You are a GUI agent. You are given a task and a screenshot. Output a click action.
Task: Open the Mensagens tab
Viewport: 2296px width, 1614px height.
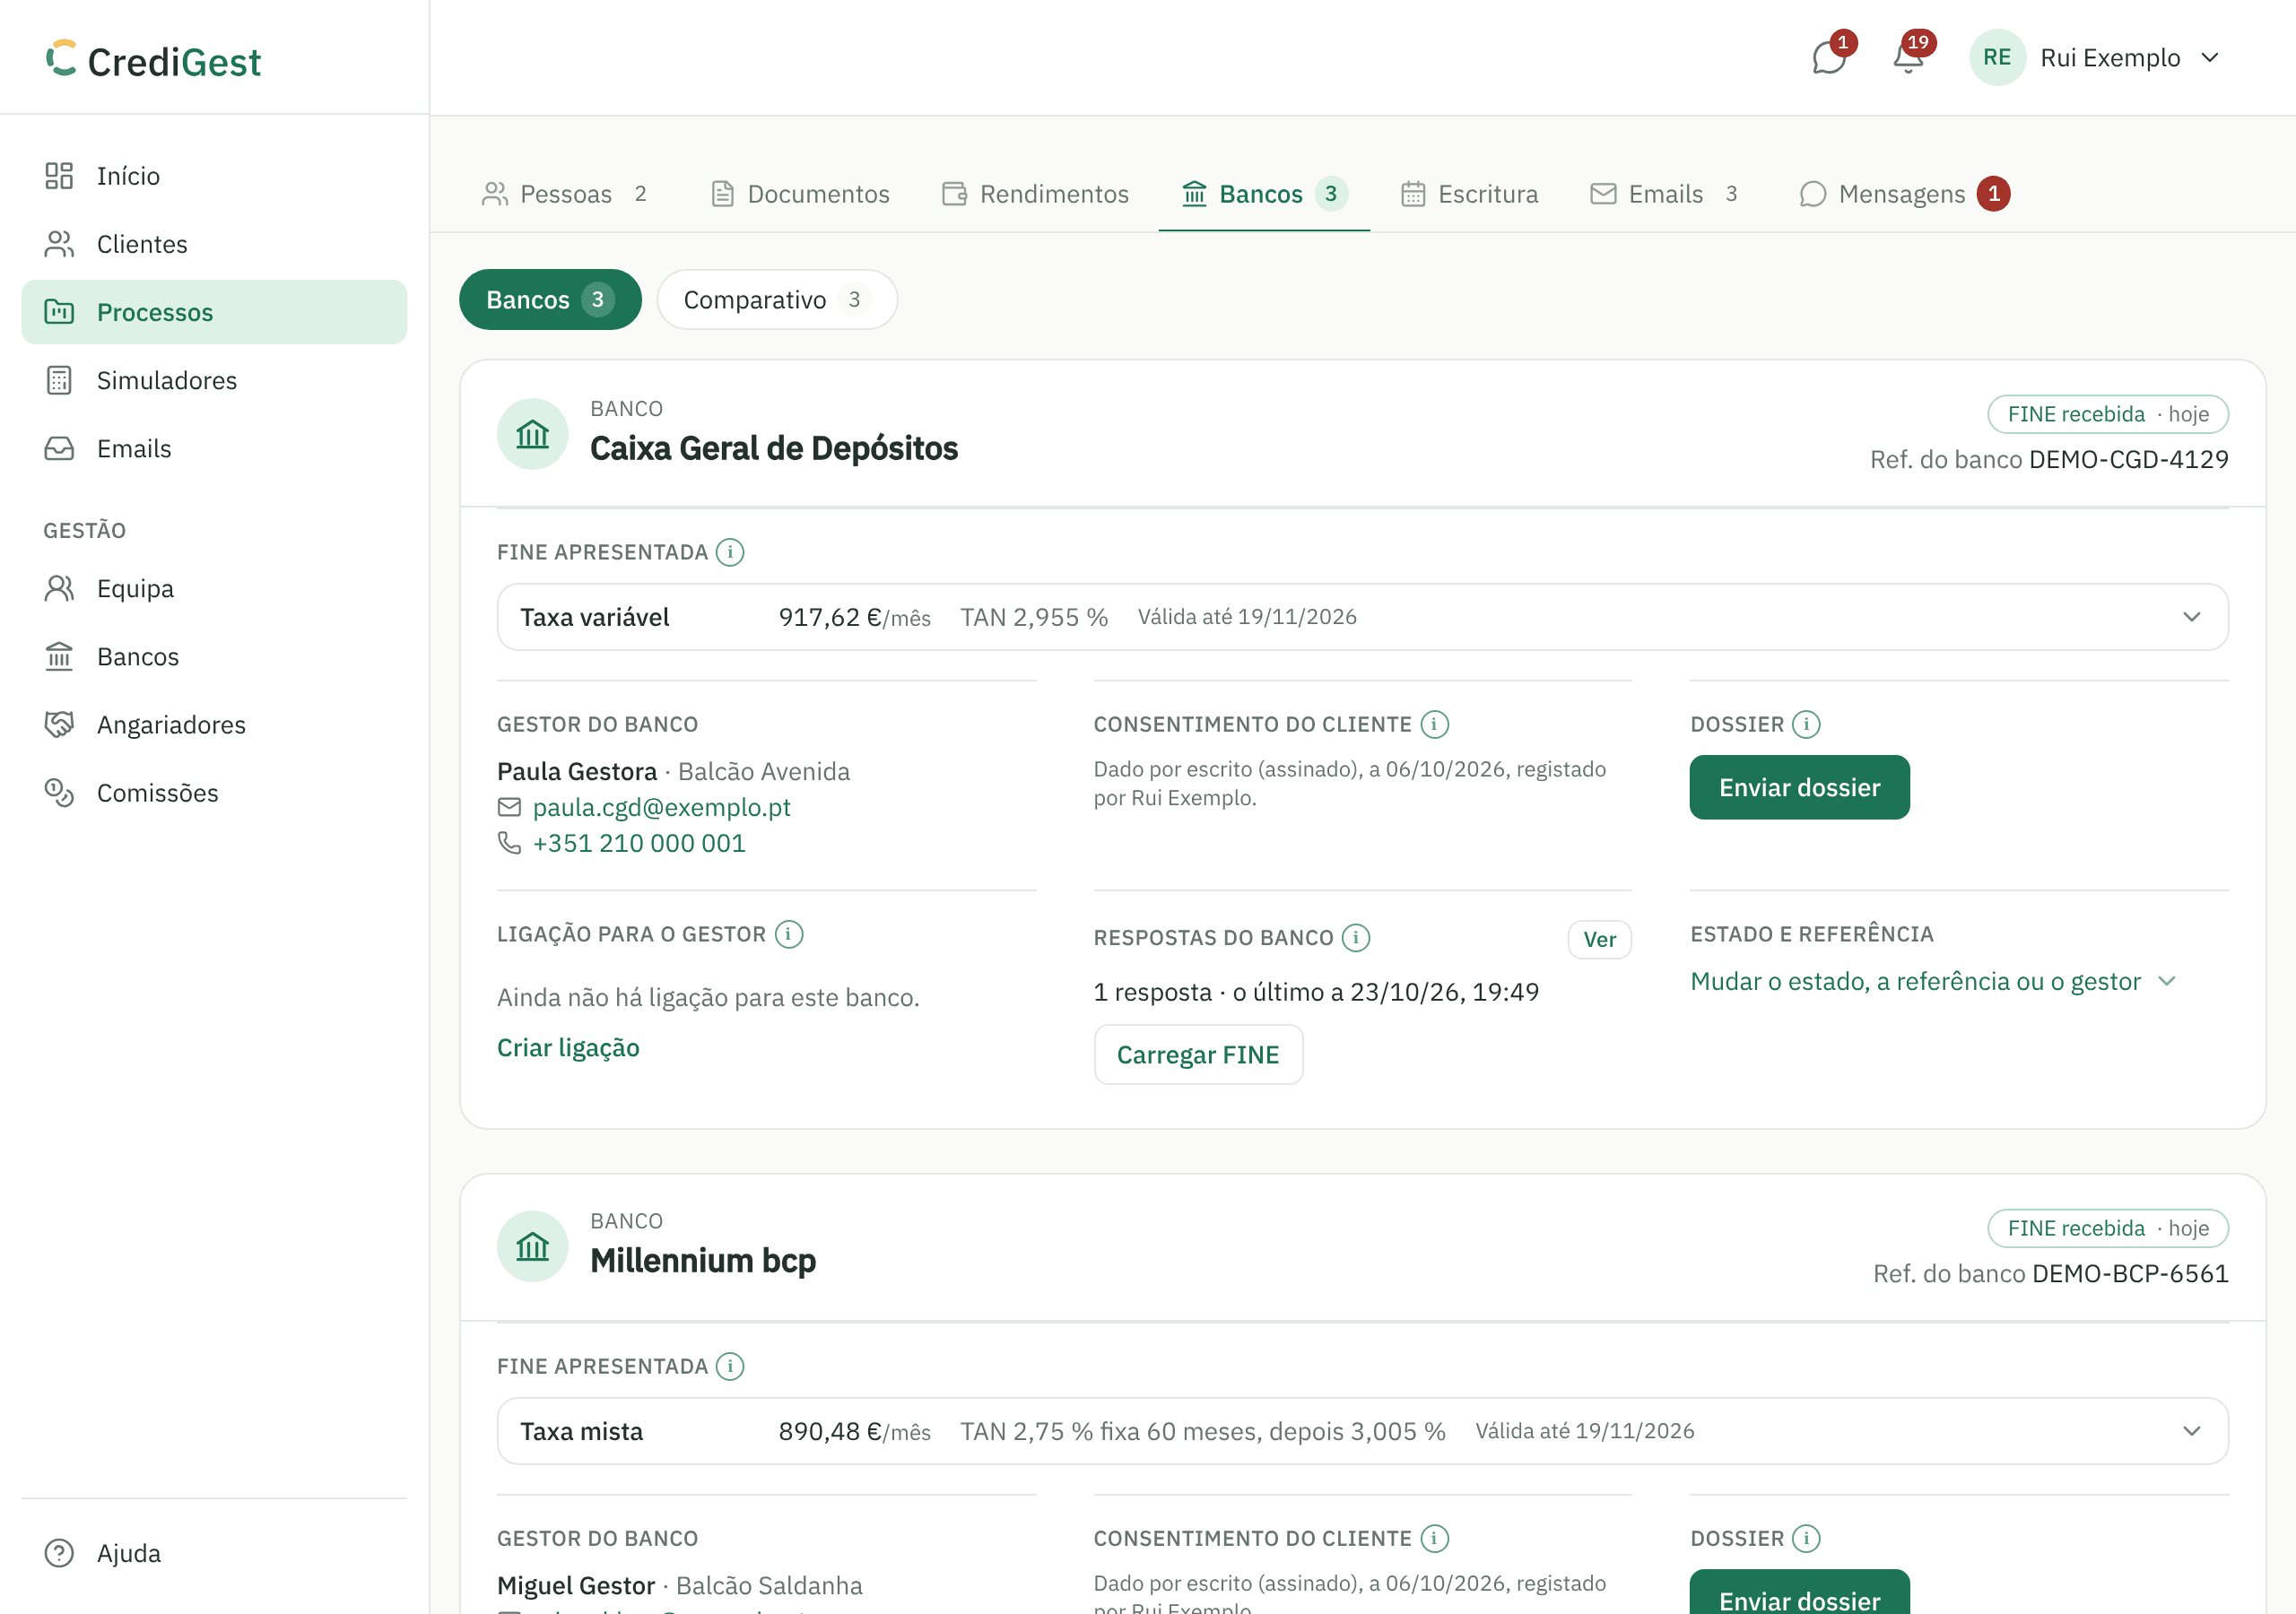pos(1904,194)
